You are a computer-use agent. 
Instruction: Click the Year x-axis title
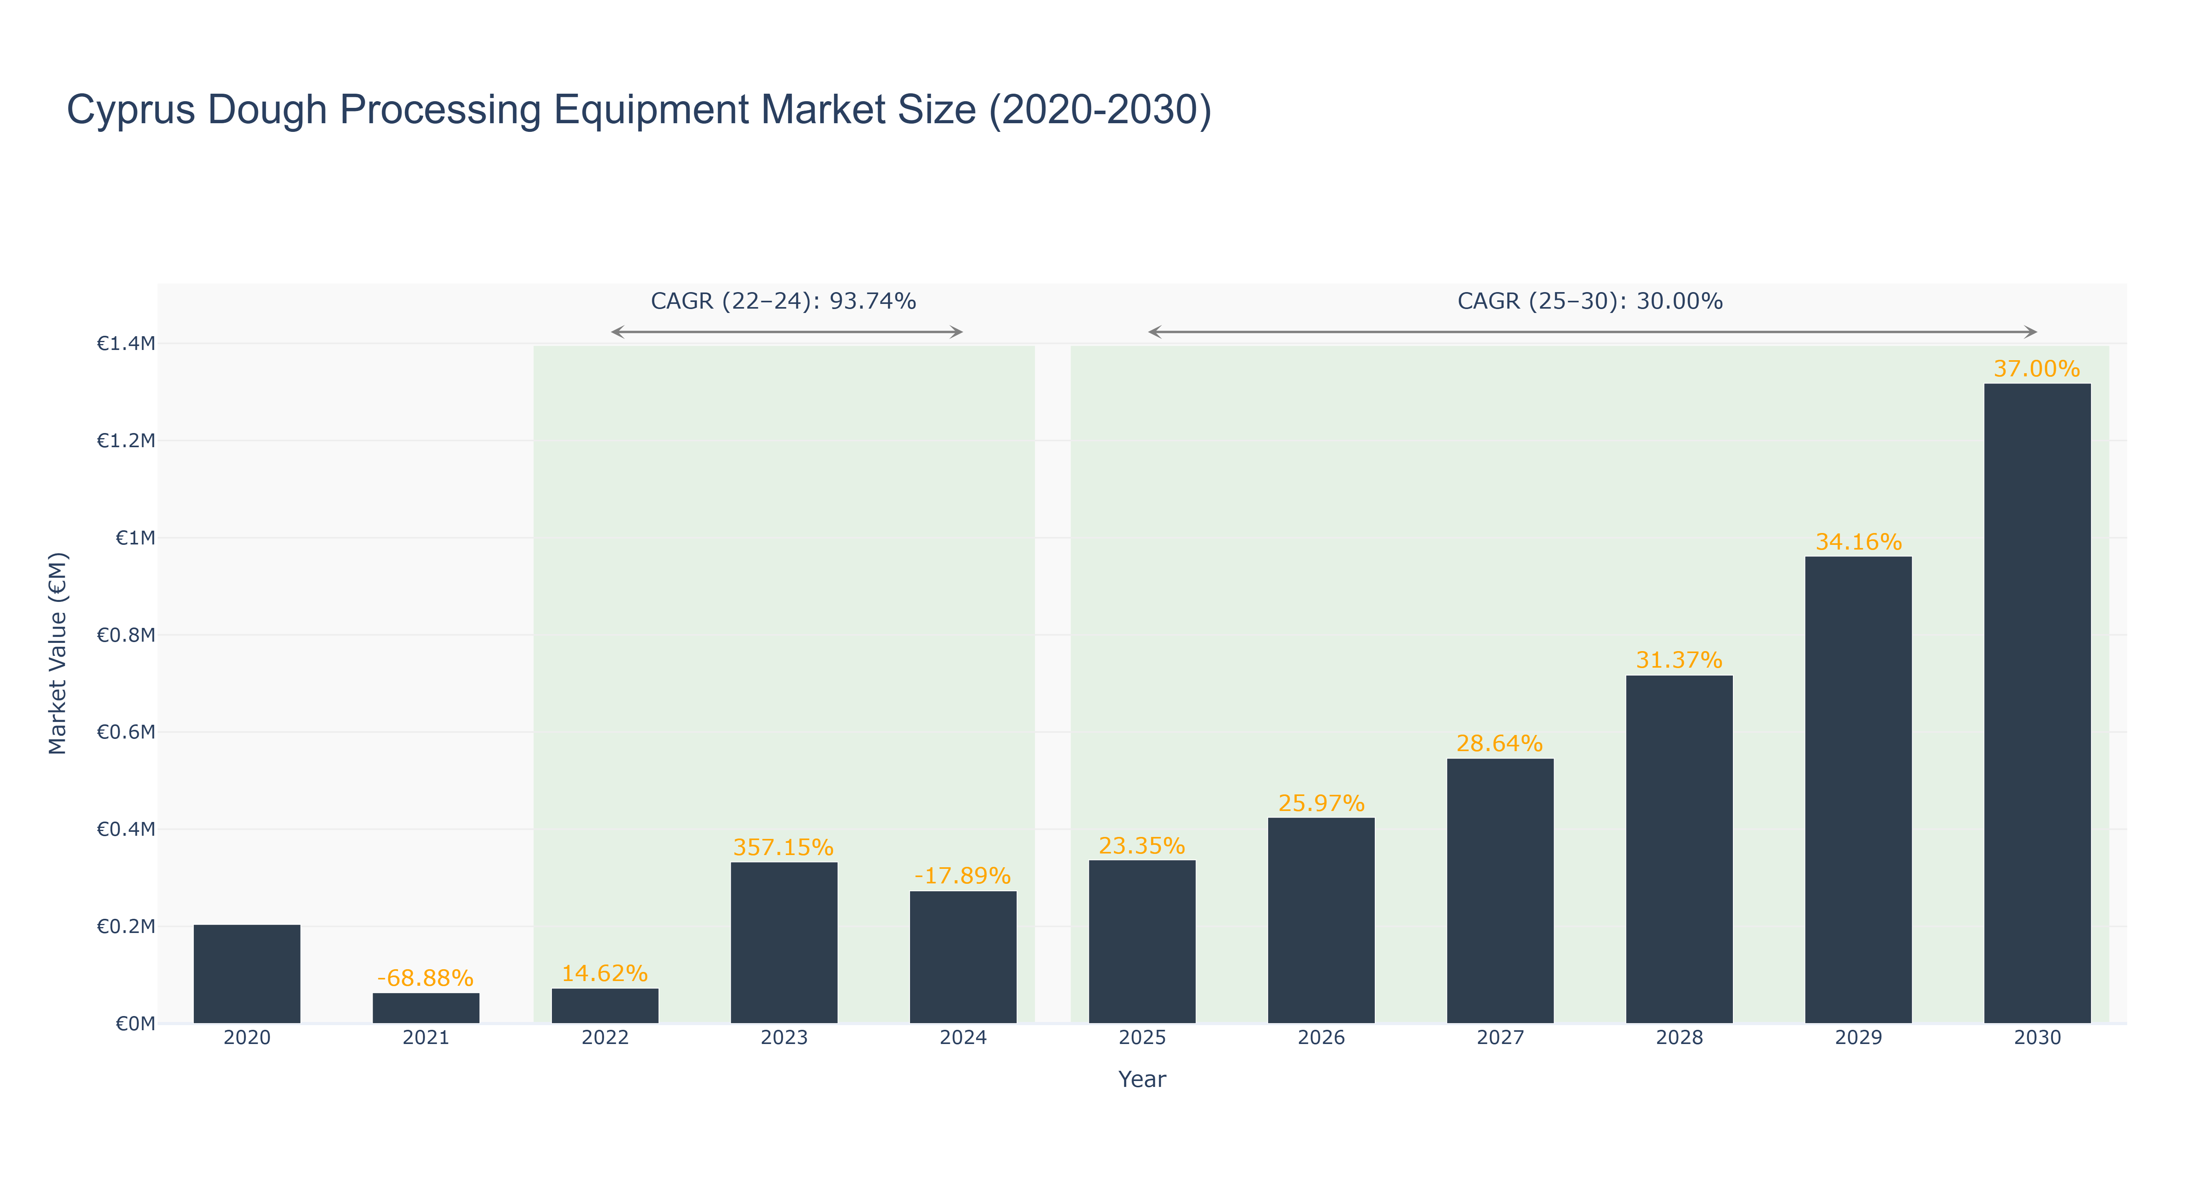pos(1142,1079)
